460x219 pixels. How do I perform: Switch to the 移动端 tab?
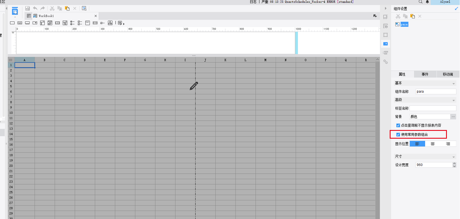pyautogui.click(x=448, y=74)
